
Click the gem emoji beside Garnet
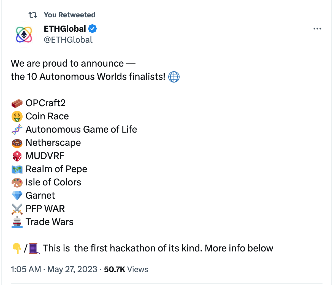click(17, 196)
